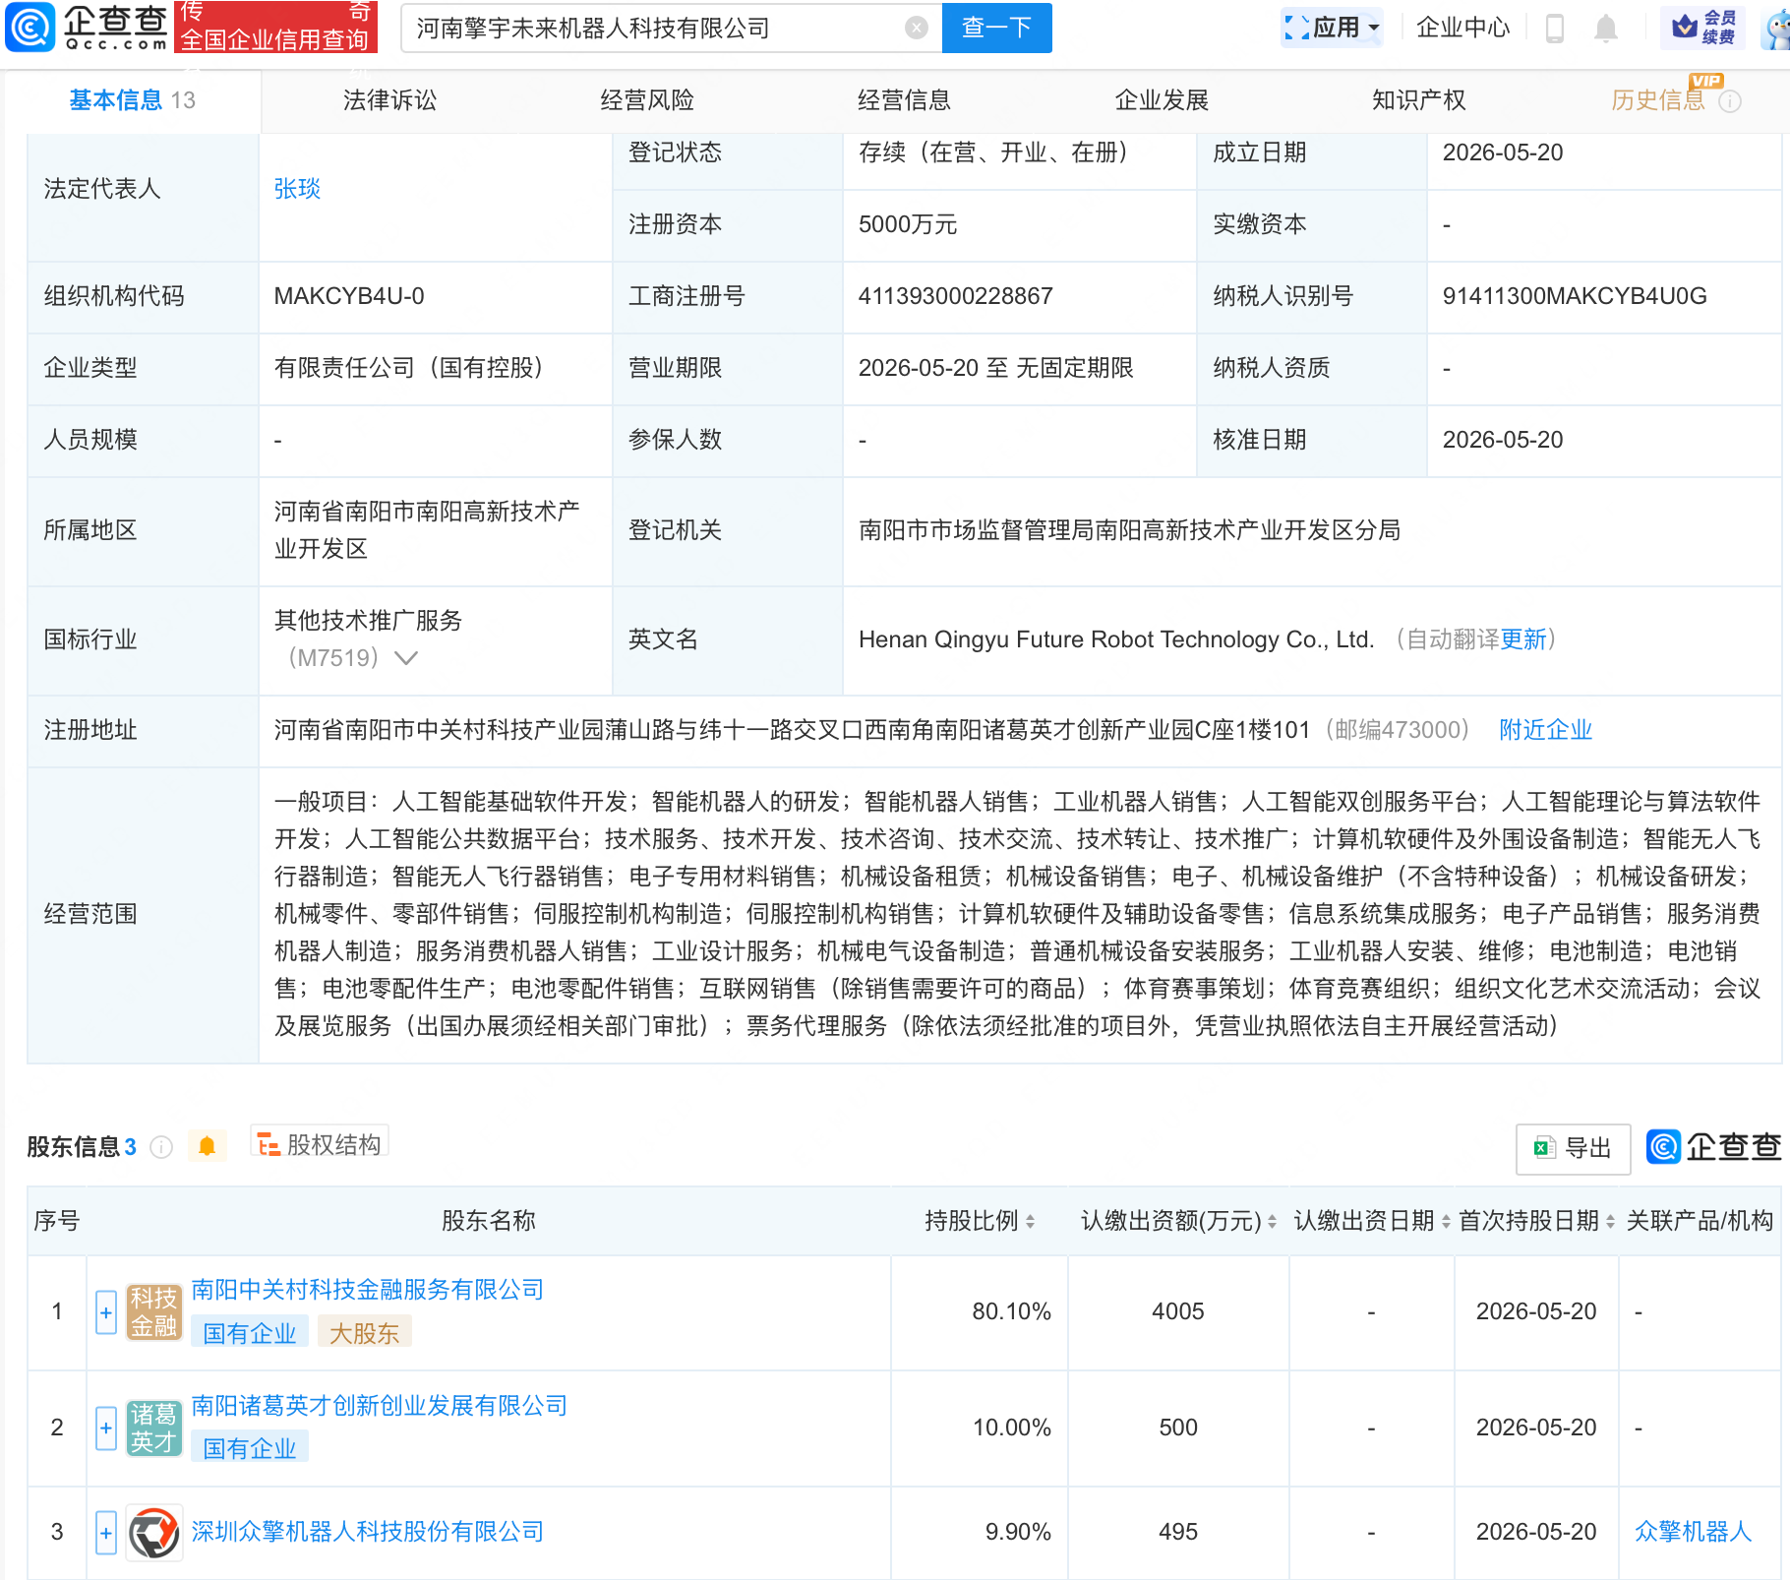
Task: Select registered capital value 5000万元
Action: click(907, 224)
